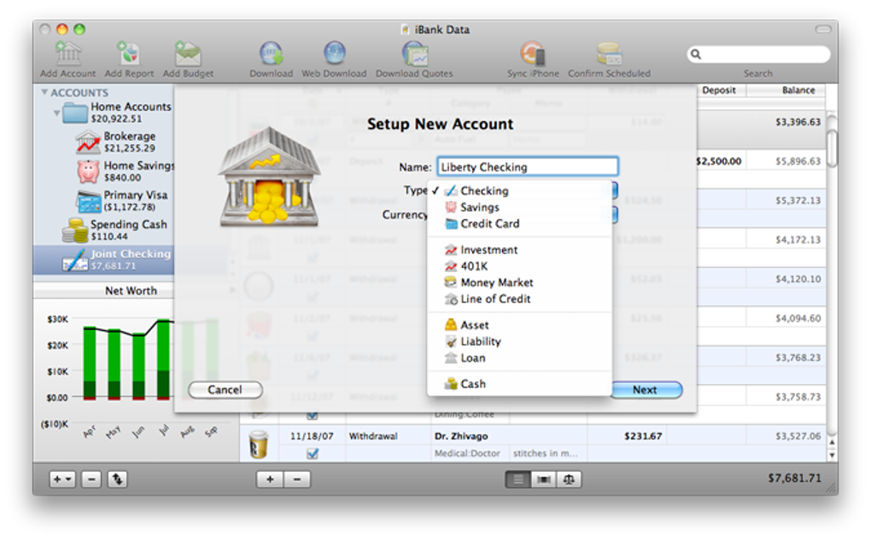871x540 pixels.
Task: Click the register scrollbar down arrow
Action: [832, 455]
